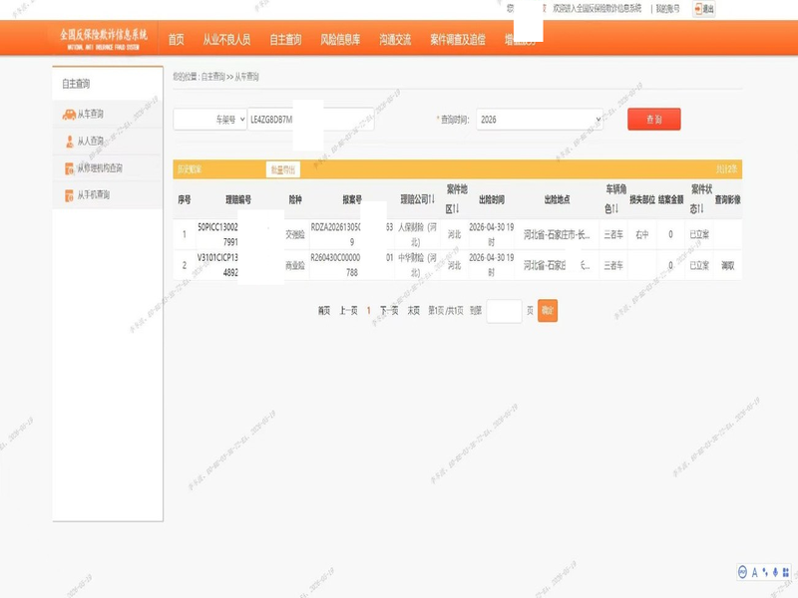Viewport: 798px width, 598px height.
Task: Click the letter A icon in IME bar
Action: 754,572
